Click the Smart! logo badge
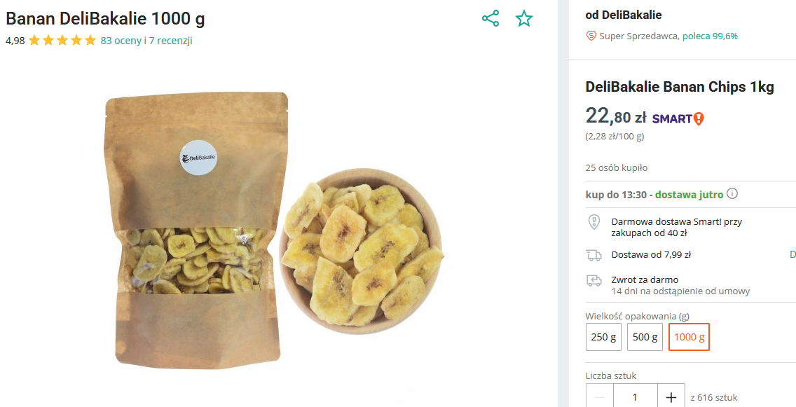The image size is (796, 407). 678,118
